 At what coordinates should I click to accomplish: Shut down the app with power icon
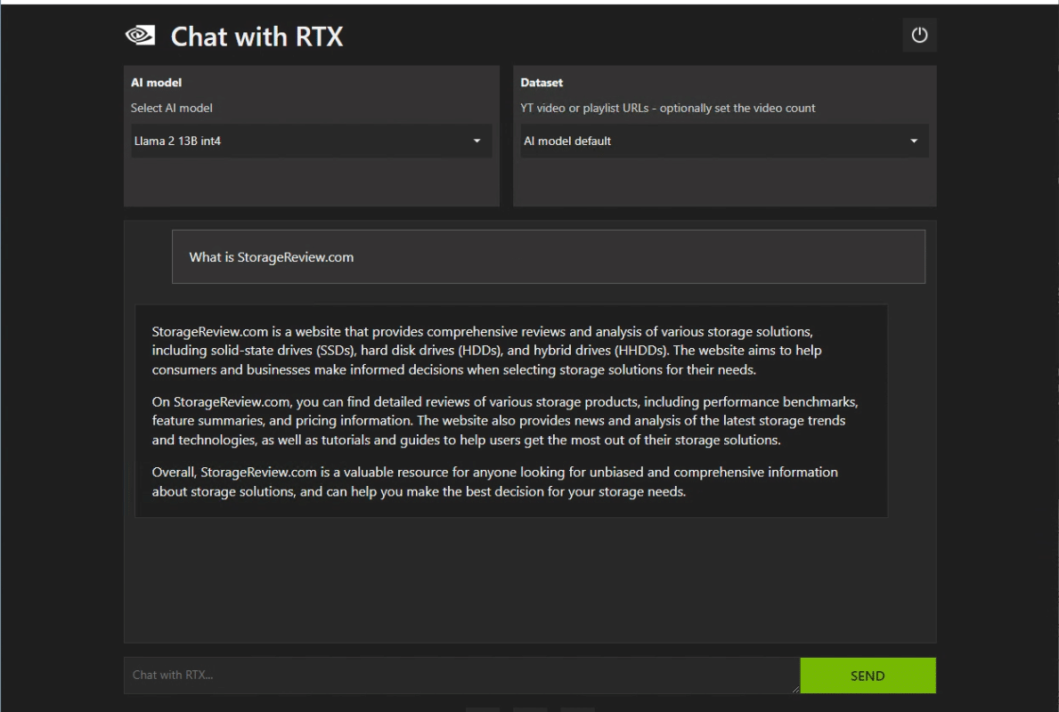[919, 35]
